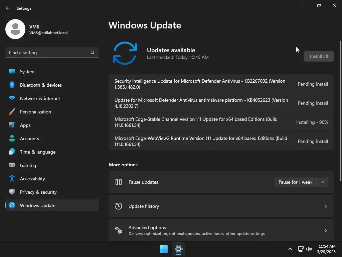Click the Update history clock icon
The width and height of the screenshot is (342, 257).
coord(119,206)
